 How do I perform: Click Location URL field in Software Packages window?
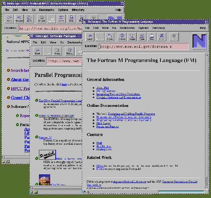point(64,61)
